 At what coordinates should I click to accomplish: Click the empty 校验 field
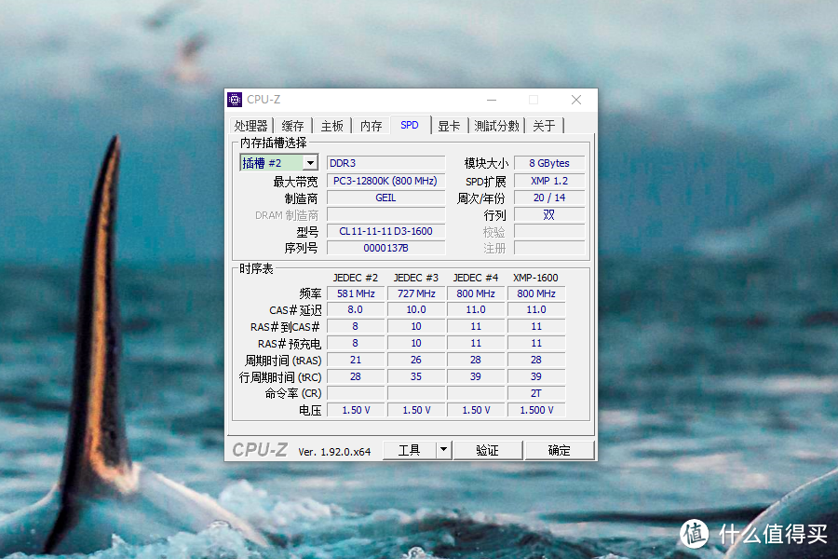click(549, 231)
